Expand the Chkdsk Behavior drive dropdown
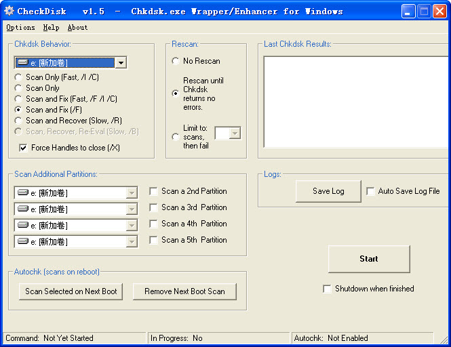451x347 pixels. point(121,63)
